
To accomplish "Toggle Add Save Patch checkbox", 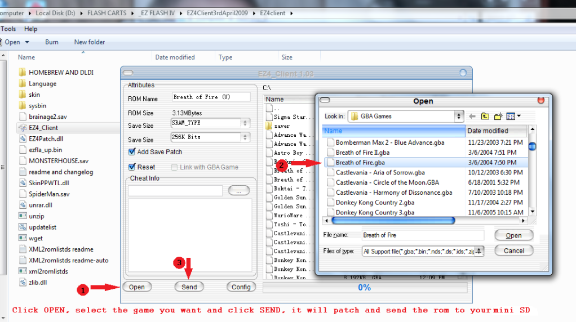I will (132, 151).
